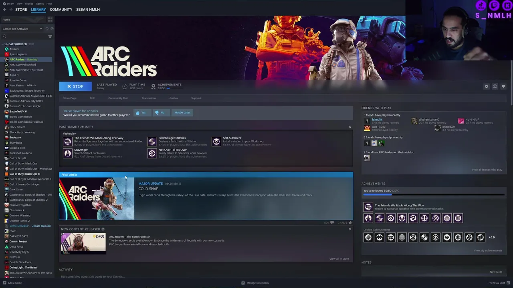Open the game info icon
Image resolution: width=513 pixels, height=288 pixels.
pyautogui.click(x=495, y=86)
